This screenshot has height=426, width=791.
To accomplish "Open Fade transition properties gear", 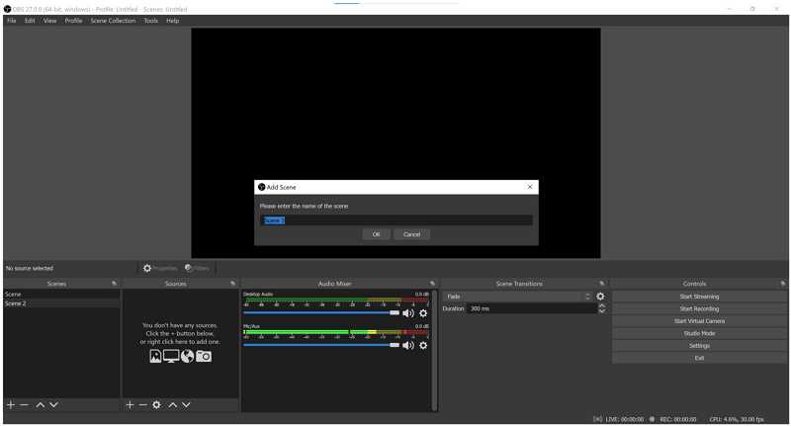I will [600, 297].
